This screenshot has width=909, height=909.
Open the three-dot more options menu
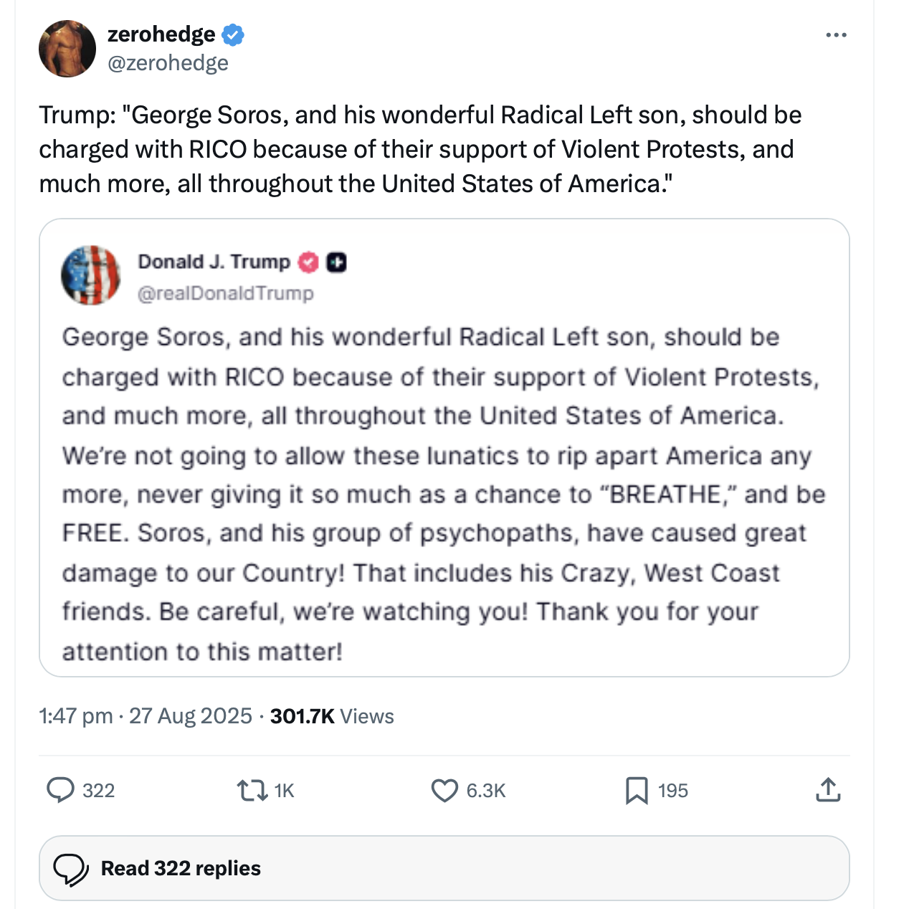836,35
